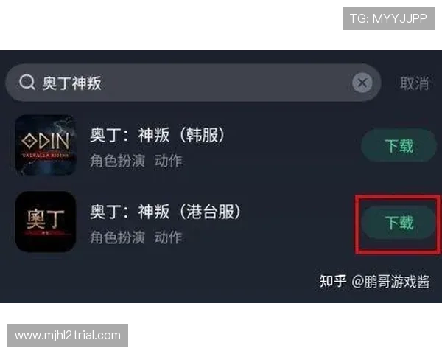The height and width of the screenshot is (354, 442).
Task: Download 奥丁：神叛（港台服）
Action: point(399,223)
